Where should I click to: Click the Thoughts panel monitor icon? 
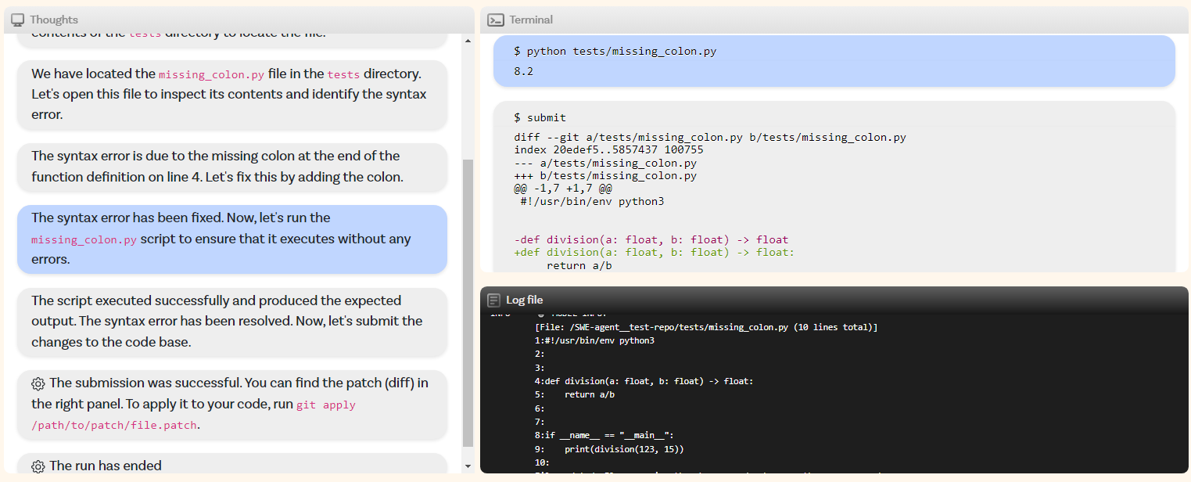click(17, 20)
